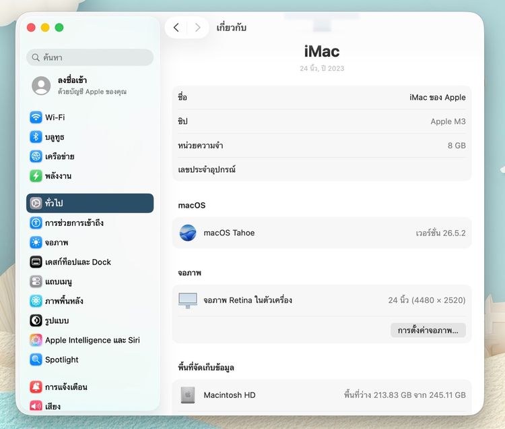The height and width of the screenshot is (429, 505).
Task: Open Apple Intelligence และ Siri icon
Action: (36, 340)
